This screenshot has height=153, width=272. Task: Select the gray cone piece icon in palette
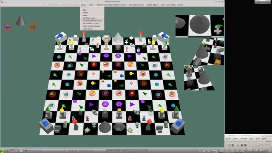tap(21, 20)
